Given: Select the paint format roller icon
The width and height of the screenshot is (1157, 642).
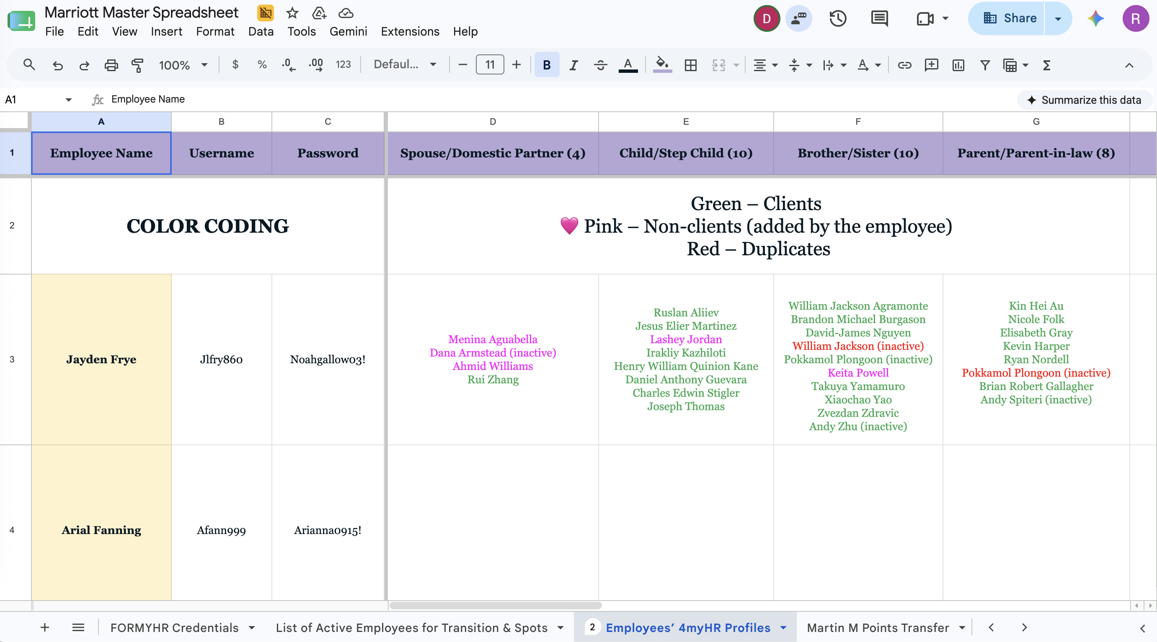Looking at the screenshot, I should tap(137, 65).
